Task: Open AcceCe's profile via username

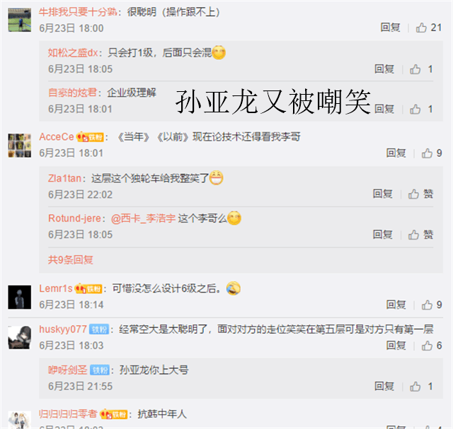Action: (x=57, y=136)
